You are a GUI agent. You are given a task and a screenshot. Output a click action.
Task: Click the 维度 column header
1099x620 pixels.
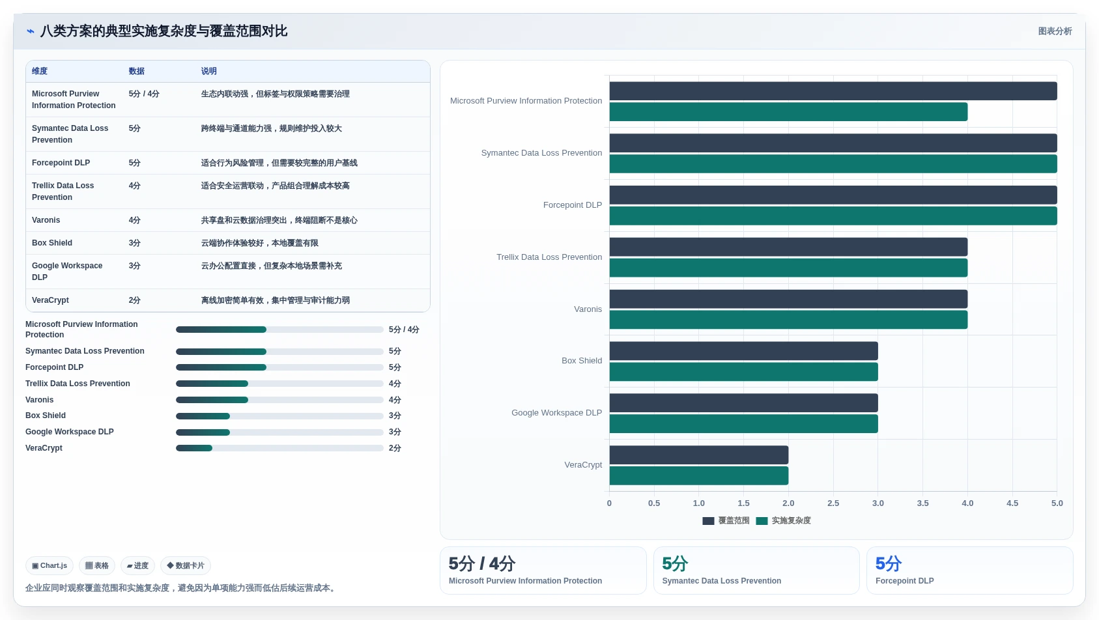tap(40, 72)
